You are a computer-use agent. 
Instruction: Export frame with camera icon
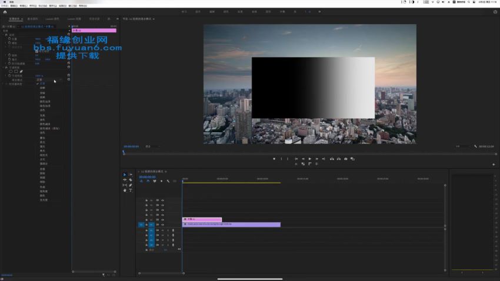[346, 159]
